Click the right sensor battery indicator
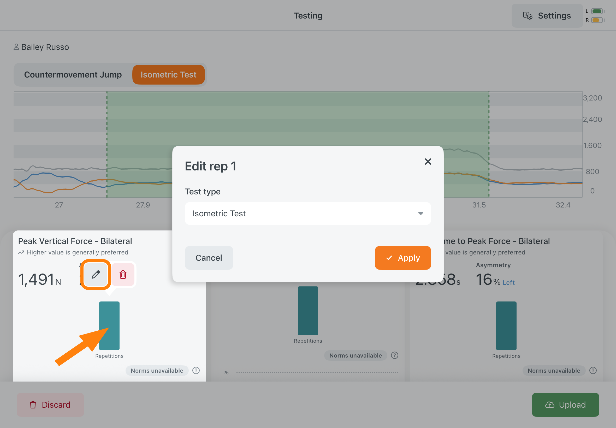This screenshot has height=428, width=616. pos(597,20)
